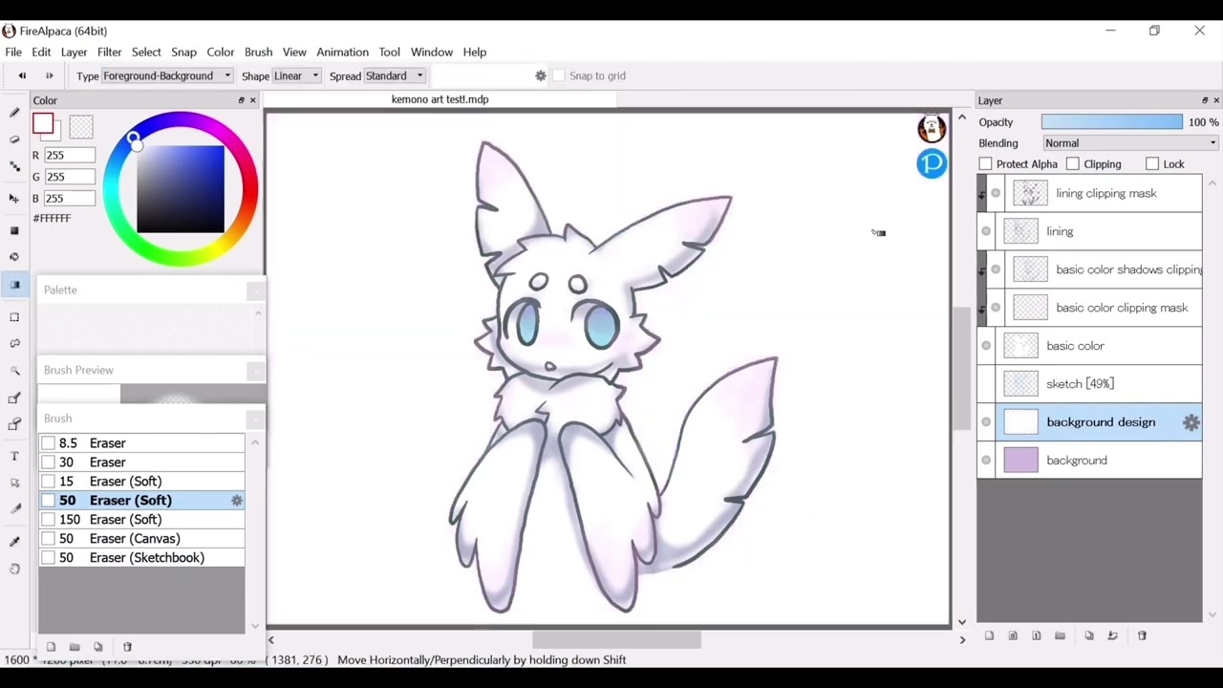The height and width of the screenshot is (688, 1223).
Task: Open the Animation menu
Action: coord(342,52)
